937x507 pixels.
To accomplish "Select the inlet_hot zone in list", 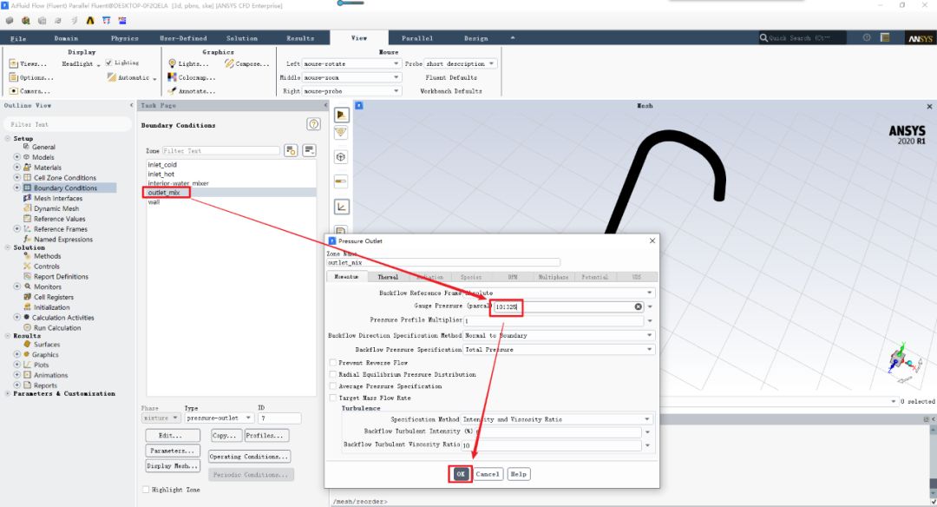I will [232, 174].
